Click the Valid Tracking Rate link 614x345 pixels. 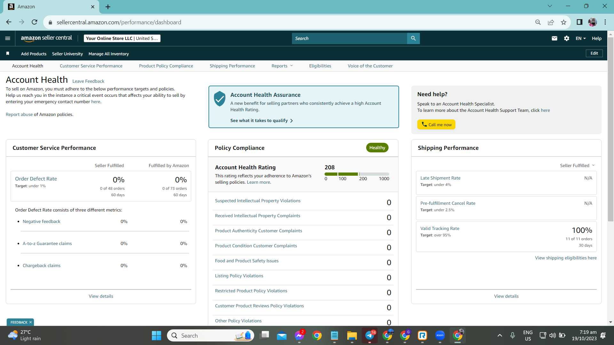[440, 228]
